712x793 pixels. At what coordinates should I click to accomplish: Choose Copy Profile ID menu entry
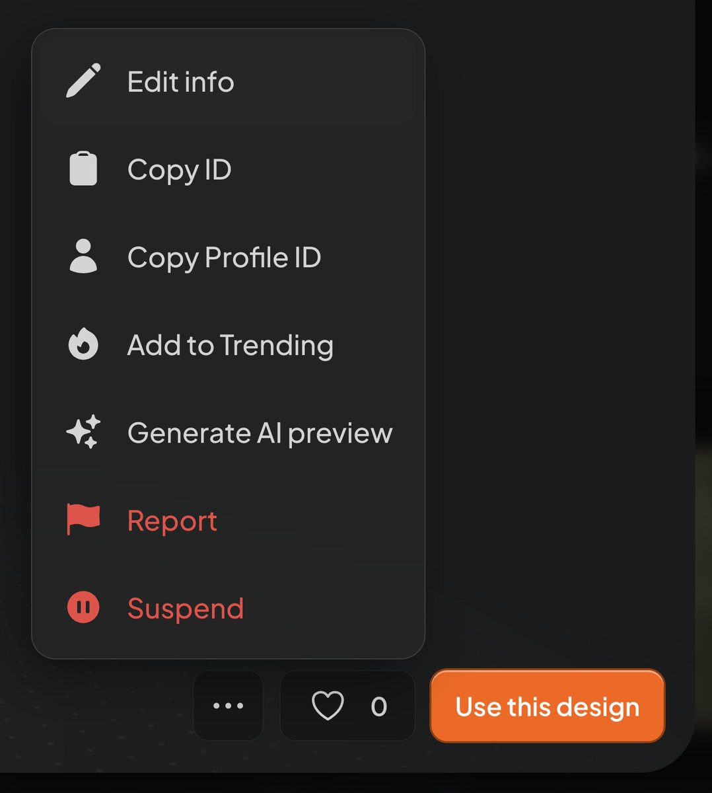tap(225, 257)
